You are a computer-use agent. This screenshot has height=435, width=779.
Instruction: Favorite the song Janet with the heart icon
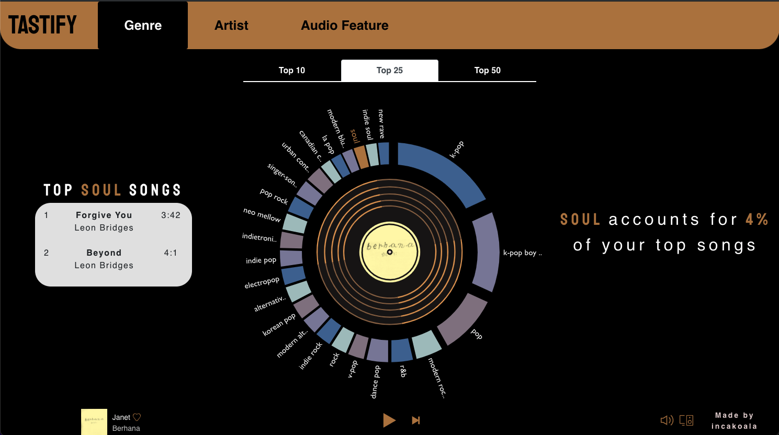click(136, 417)
